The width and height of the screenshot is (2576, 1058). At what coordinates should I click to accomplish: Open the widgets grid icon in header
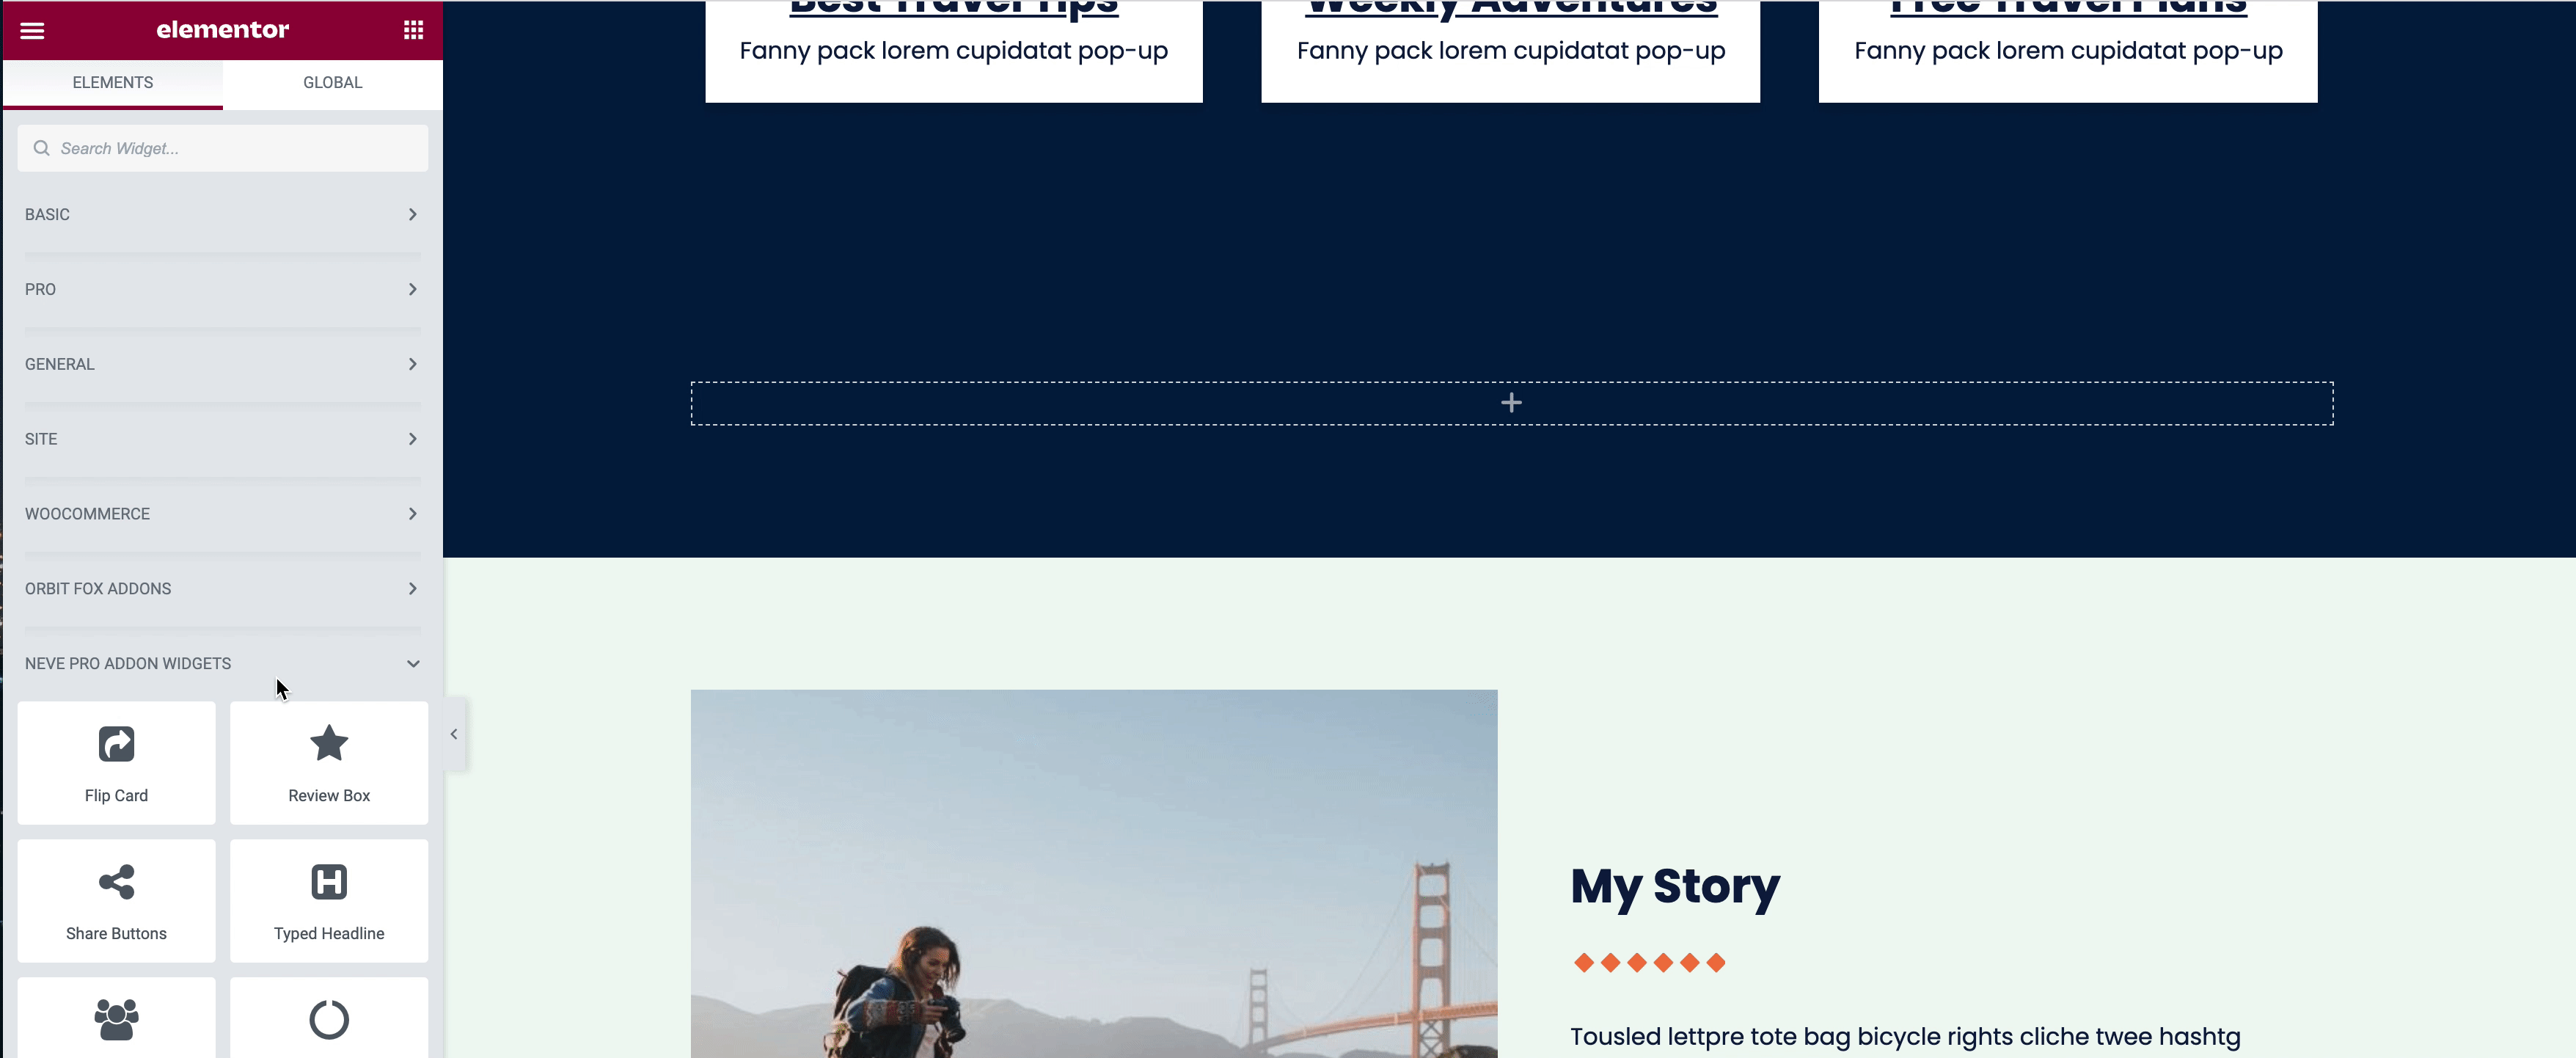pyautogui.click(x=413, y=30)
